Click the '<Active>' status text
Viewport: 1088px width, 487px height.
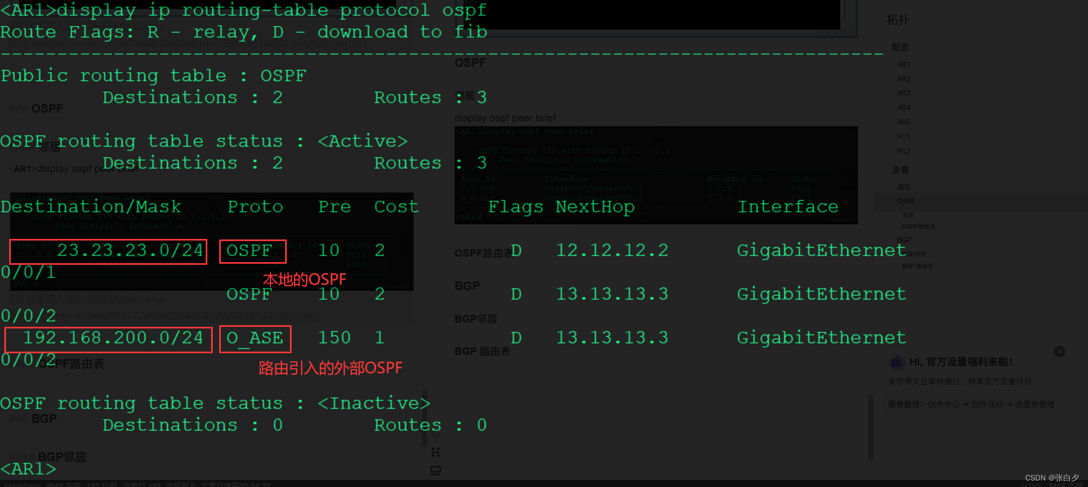(362, 141)
